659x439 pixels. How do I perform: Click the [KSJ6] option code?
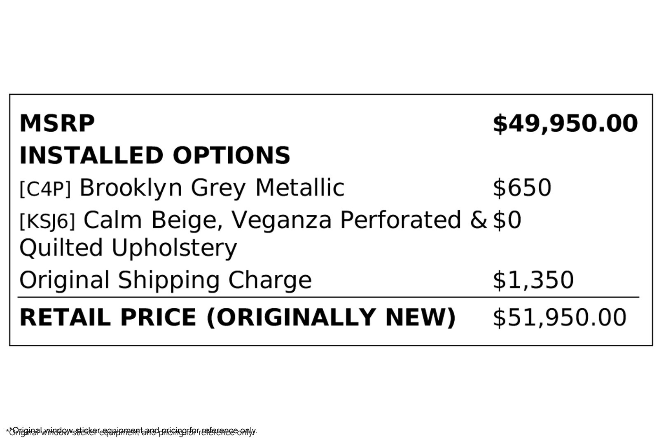[47, 221]
